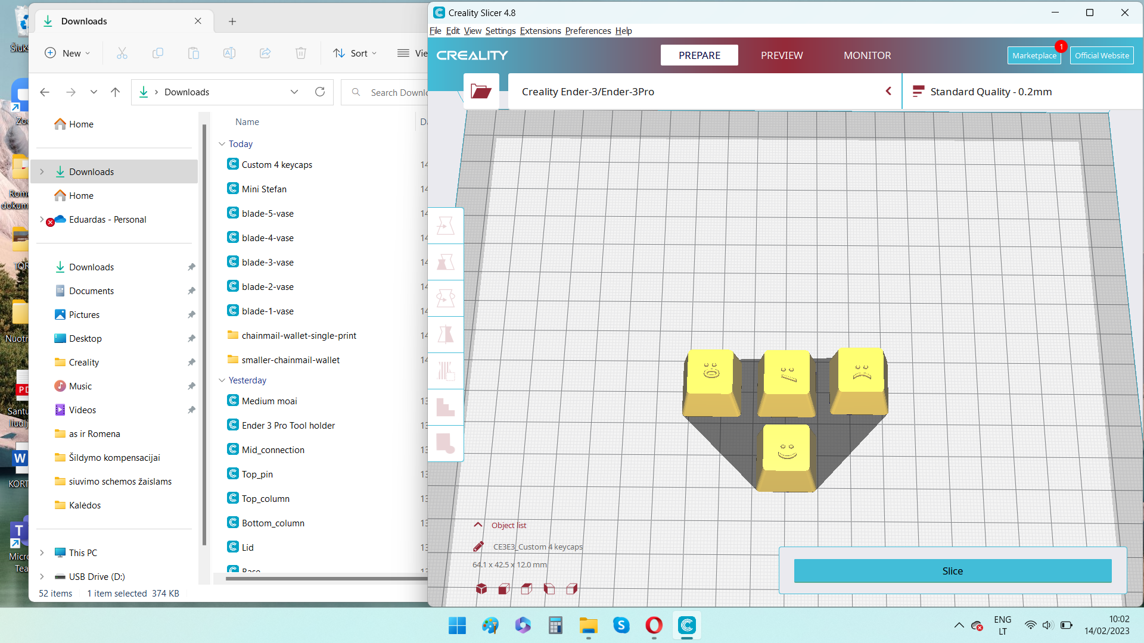
Task: Select the Support Blocker tool icon
Action: (446, 444)
